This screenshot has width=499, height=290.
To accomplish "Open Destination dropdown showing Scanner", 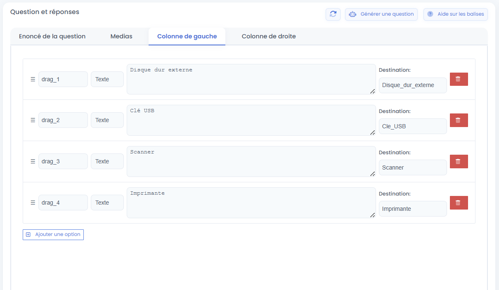I will coord(413,167).
